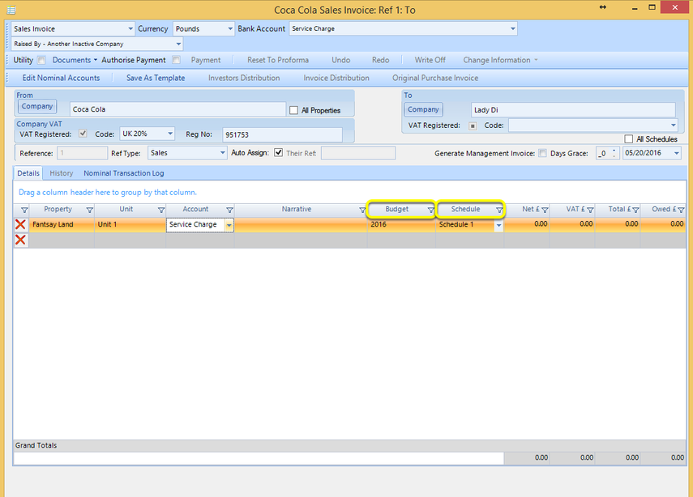Click the window app icon in title bar
Image resolution: width=693 pixels, height=497 pixels.
point(11,9)
